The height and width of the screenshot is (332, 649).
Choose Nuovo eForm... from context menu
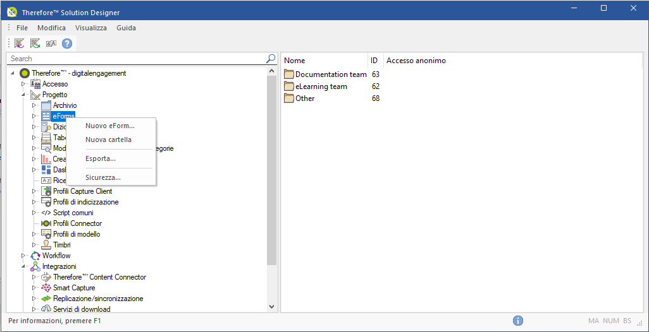(x=110, y=126)
